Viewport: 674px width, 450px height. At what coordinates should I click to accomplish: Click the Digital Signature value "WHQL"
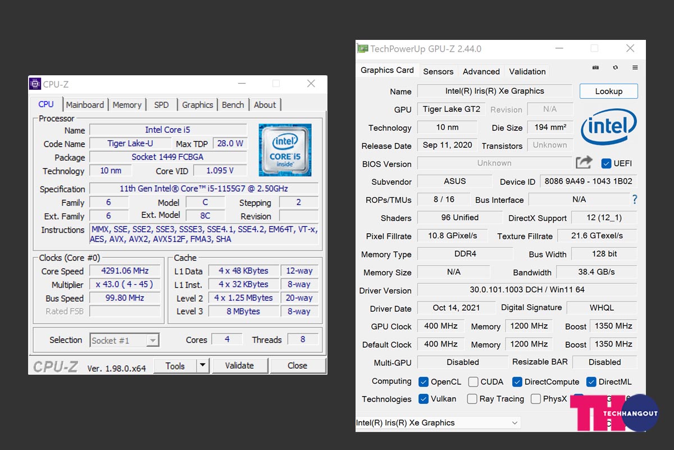coord(602,308)
